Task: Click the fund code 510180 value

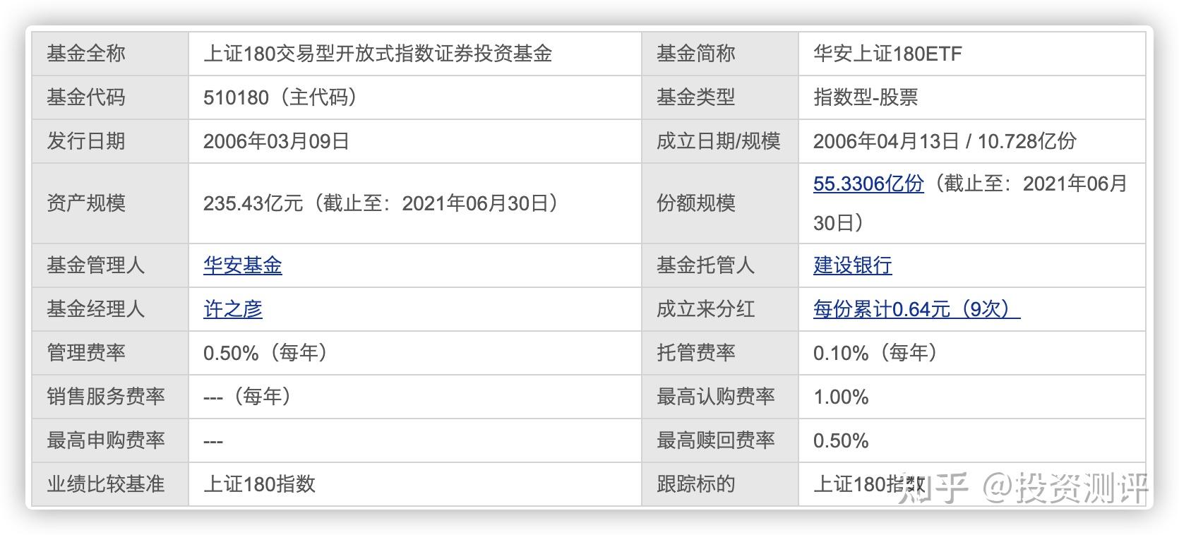Action: point(236,97)
